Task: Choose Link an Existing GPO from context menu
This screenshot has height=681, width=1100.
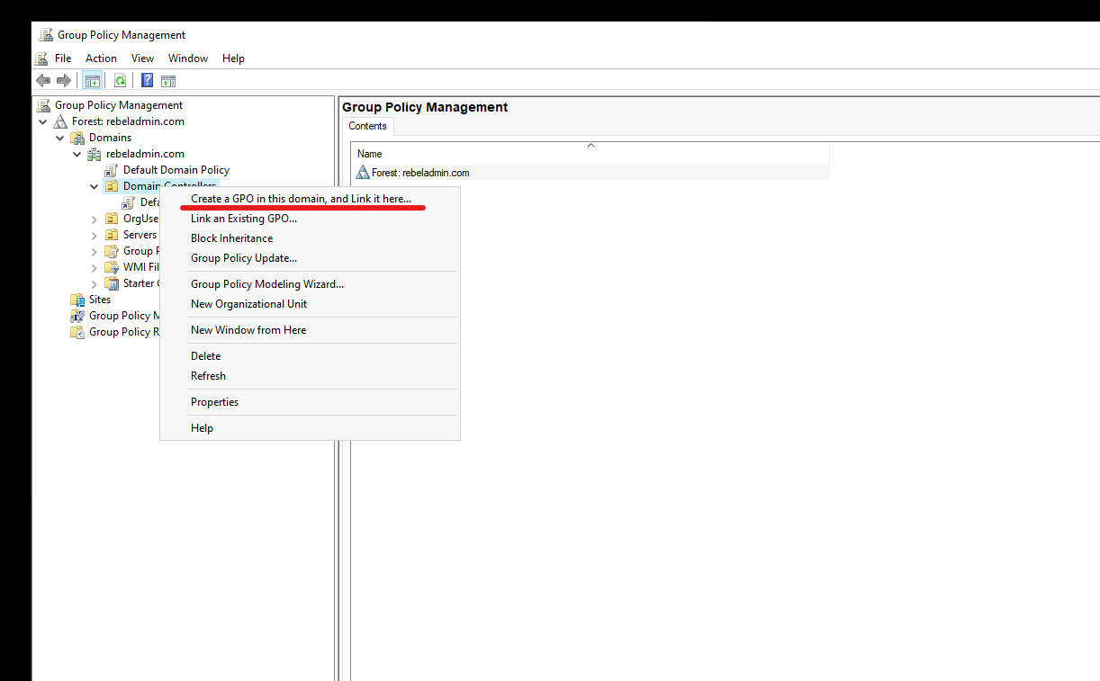Action: click(310, 219)
